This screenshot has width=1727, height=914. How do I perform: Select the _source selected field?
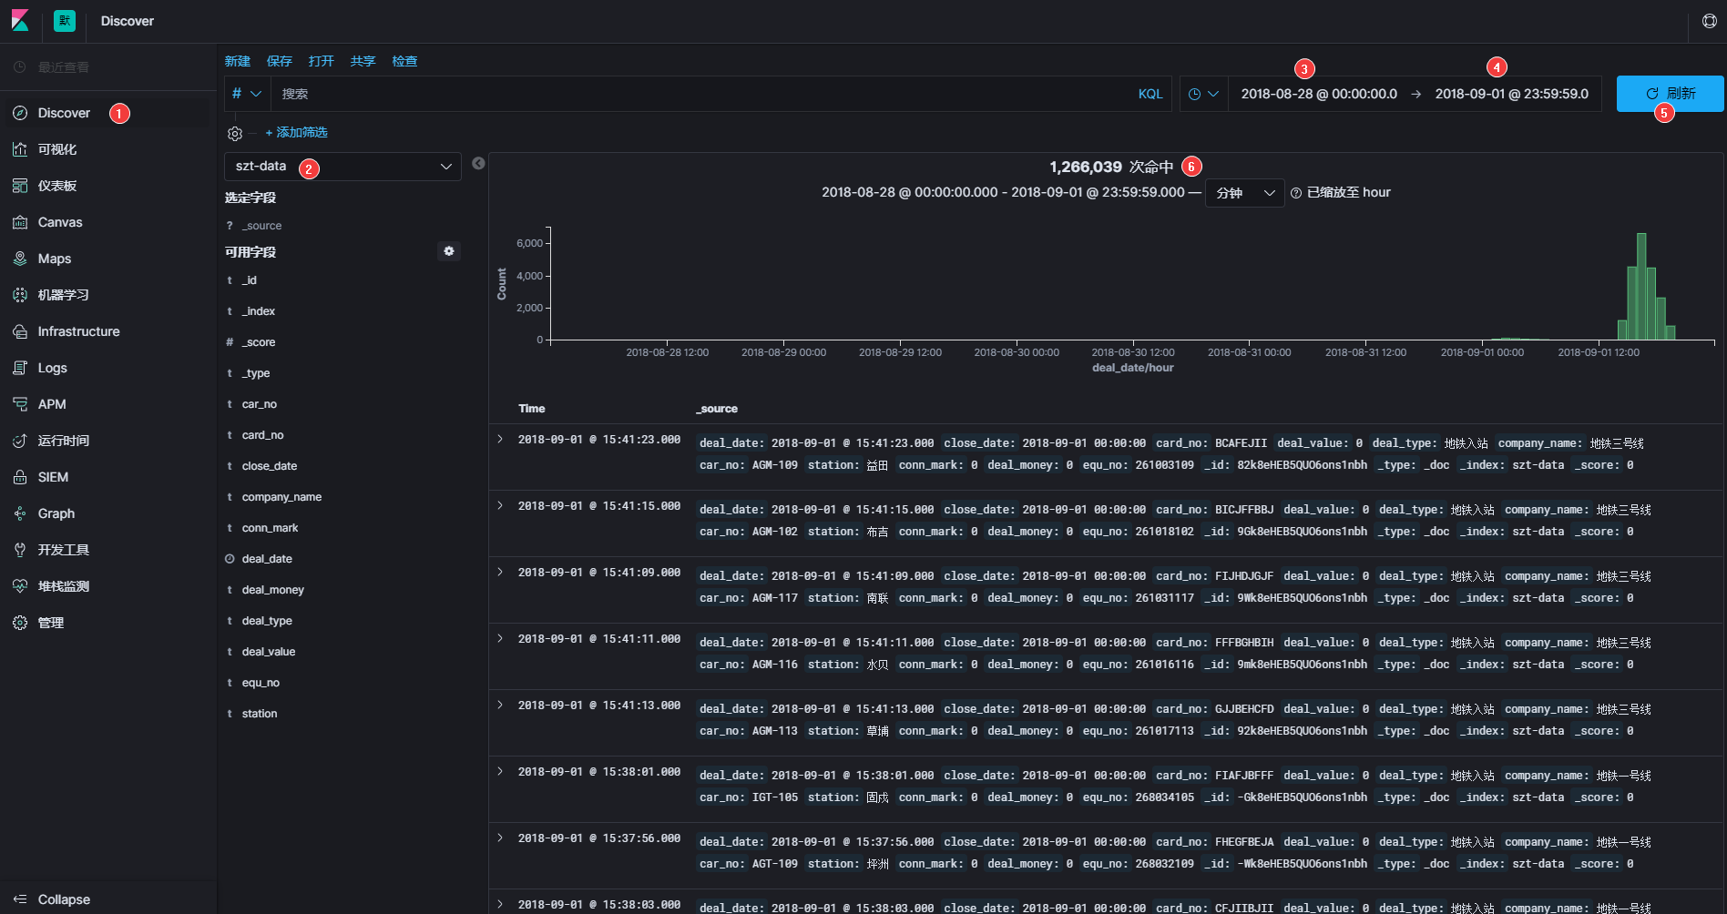262,226
